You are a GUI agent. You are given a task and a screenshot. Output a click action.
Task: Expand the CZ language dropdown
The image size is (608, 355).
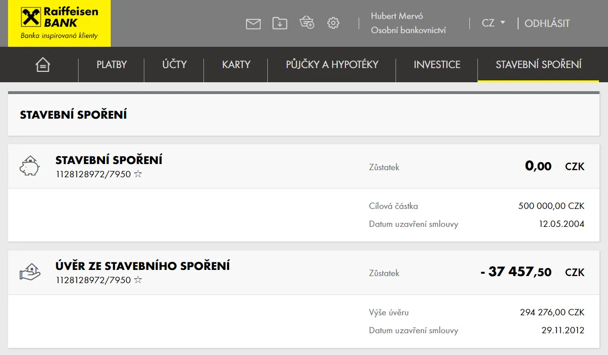coord(493,23)
